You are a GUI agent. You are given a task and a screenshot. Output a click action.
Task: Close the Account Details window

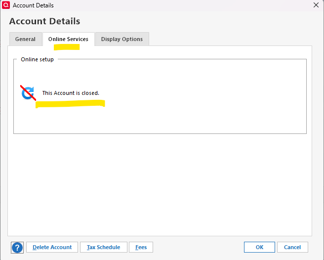pos(316,5)
